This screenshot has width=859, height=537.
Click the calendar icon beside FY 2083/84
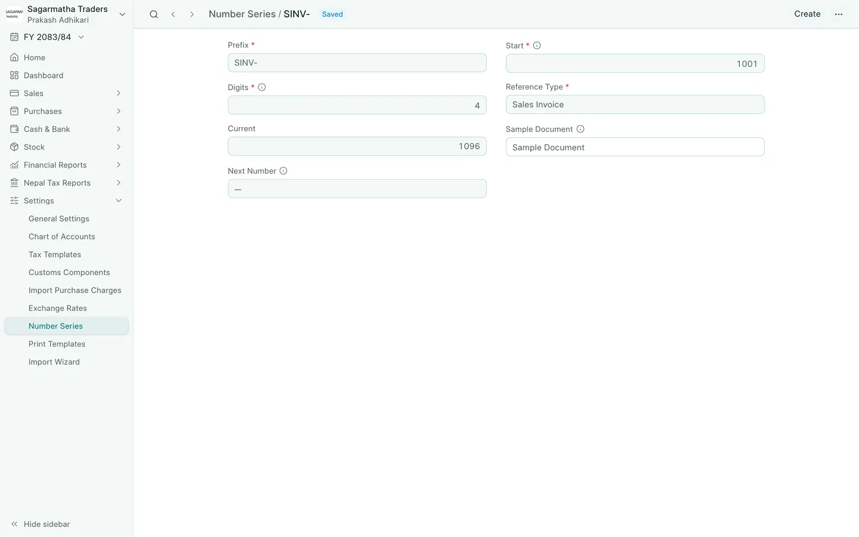[14, 37]
